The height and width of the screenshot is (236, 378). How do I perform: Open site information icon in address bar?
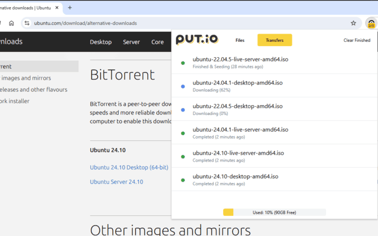coord(27,23)
